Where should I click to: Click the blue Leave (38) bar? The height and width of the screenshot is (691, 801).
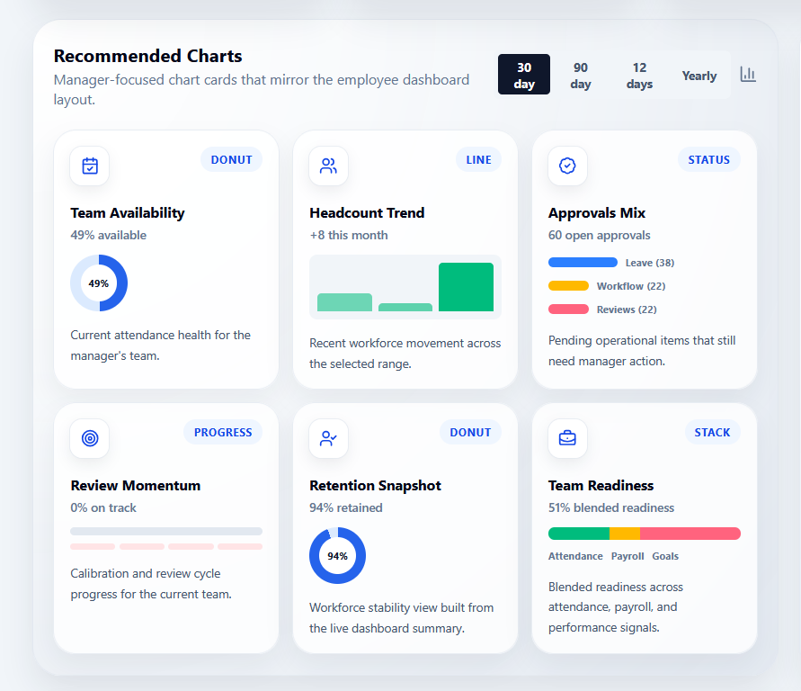583,263
